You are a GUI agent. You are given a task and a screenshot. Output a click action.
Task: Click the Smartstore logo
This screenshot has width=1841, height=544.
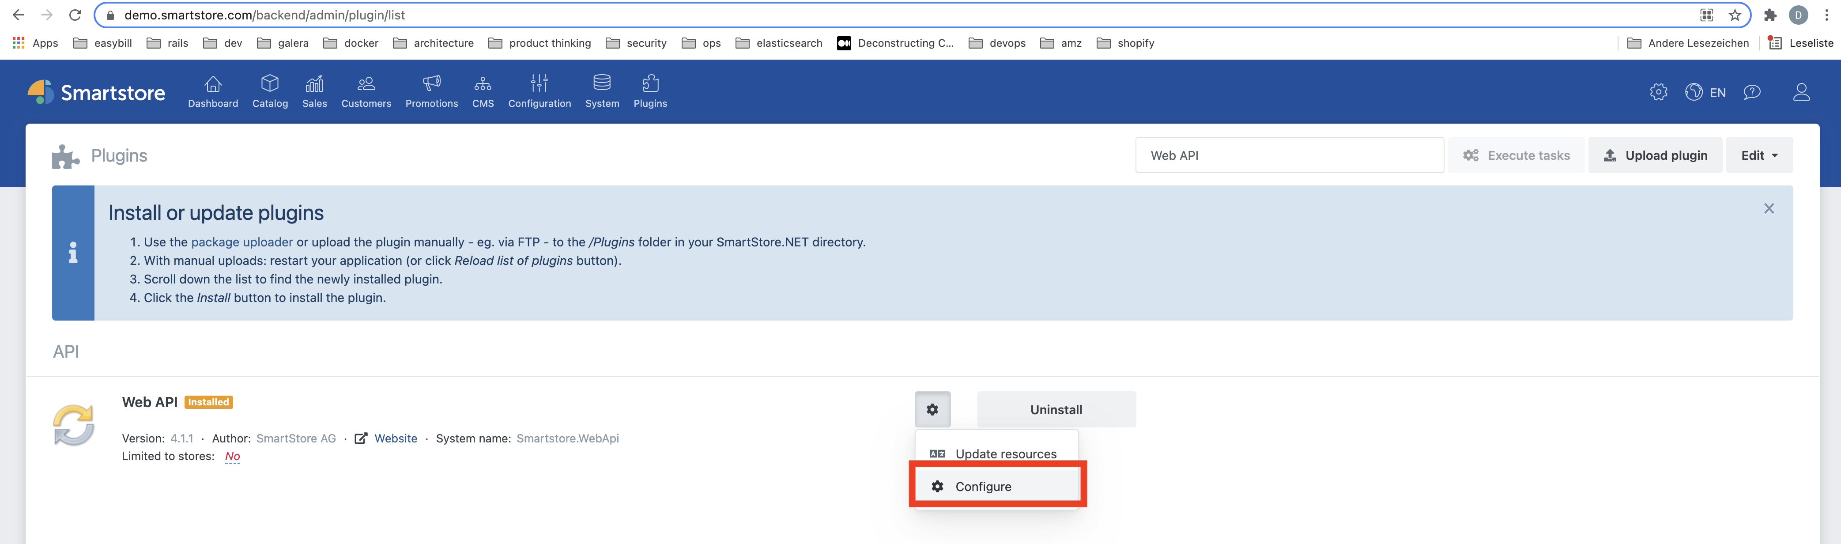coord(96,92)
